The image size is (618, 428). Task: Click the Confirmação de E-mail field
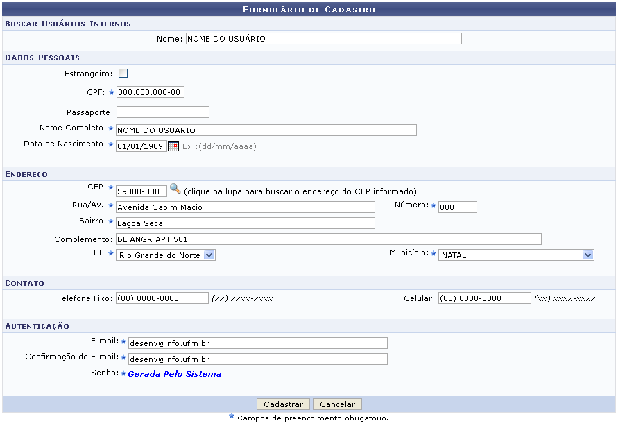pos(257,359)
